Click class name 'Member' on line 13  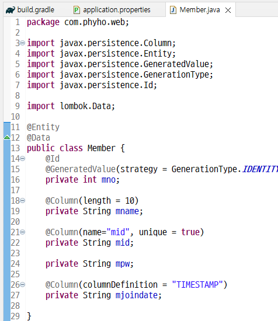pos(102,148)
